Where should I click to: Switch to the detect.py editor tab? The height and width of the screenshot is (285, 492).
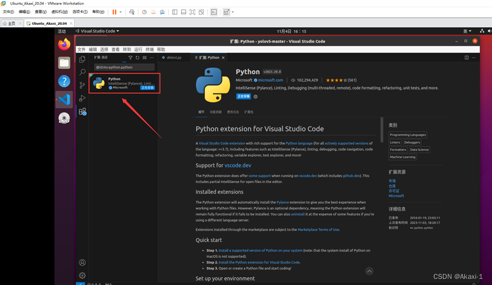pyautogui.click(x=173, y=57)
